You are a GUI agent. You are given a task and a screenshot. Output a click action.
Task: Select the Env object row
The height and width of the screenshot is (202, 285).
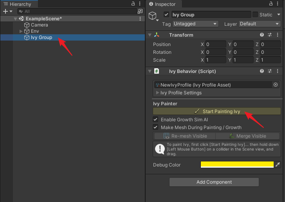point(73,31)
